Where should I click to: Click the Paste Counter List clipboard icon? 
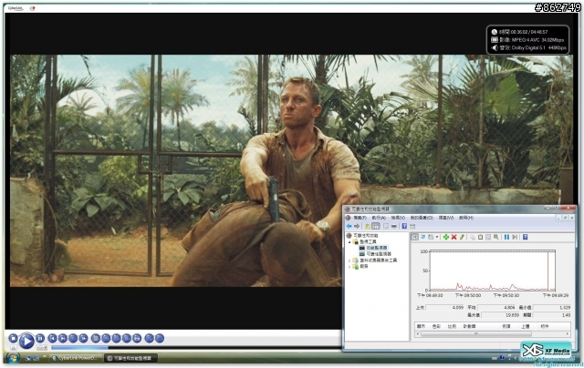pyautogui.click(x=481, y=237)
